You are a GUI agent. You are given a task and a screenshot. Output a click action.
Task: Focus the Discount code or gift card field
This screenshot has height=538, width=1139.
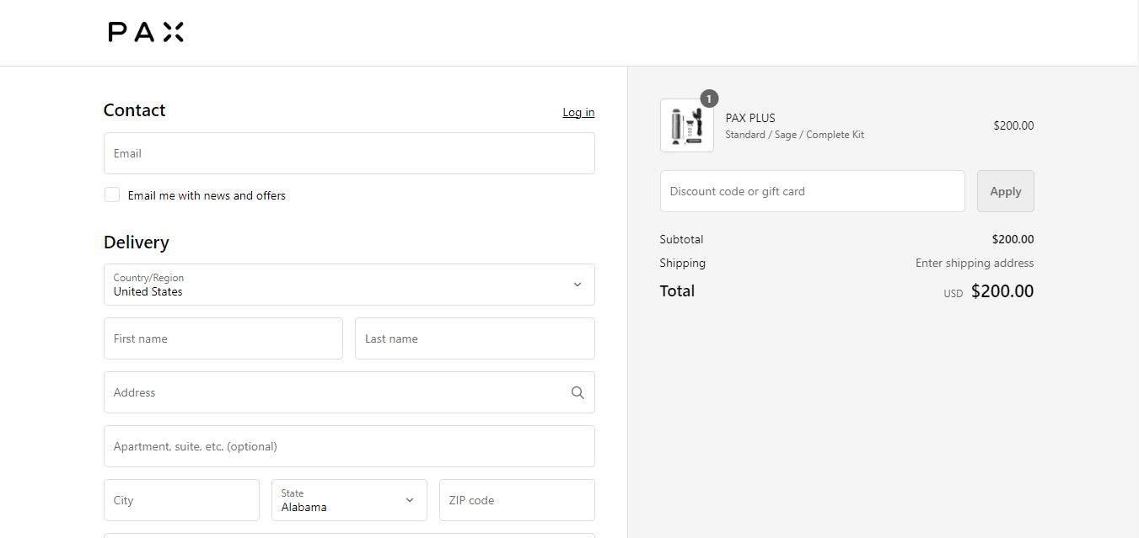click(812, 191)
